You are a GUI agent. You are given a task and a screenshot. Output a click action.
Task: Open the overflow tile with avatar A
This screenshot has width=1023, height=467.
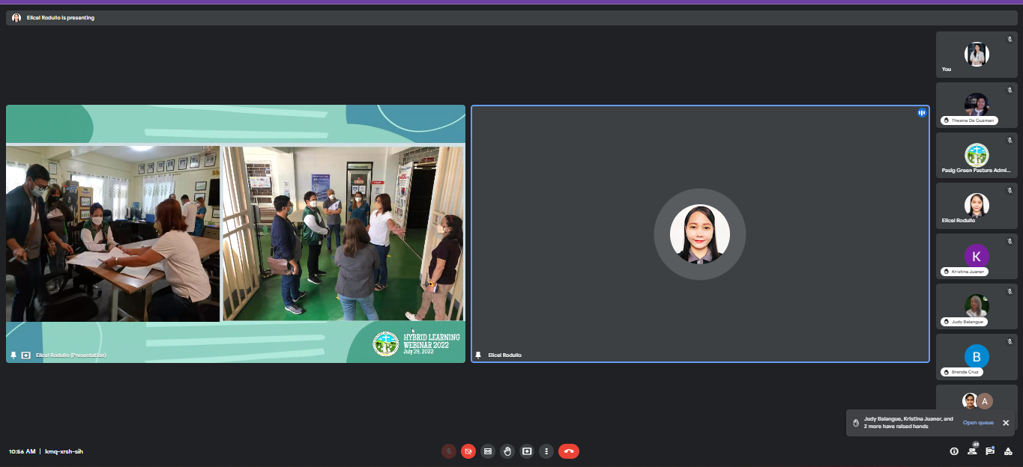(x=977, y=398)
